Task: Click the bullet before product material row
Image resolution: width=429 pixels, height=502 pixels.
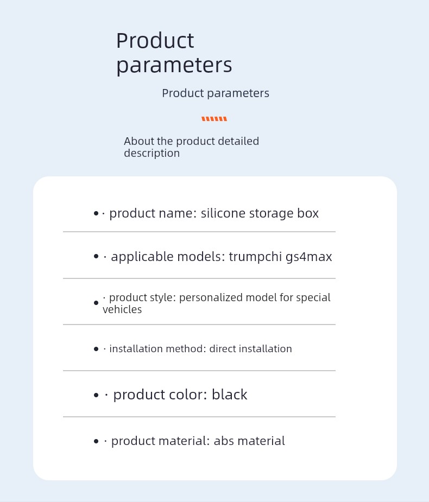Action: 96,441
